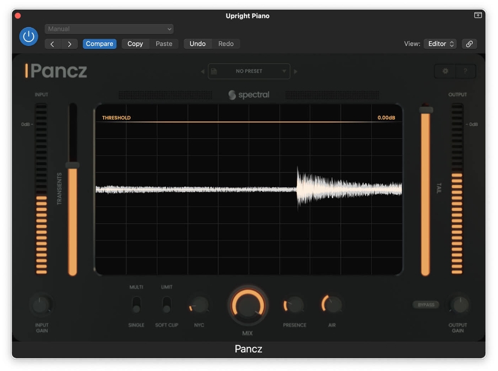This screenshot has height=371, width=498.
Task: Click the Pancz logo
Action: [x=56, y=71]
